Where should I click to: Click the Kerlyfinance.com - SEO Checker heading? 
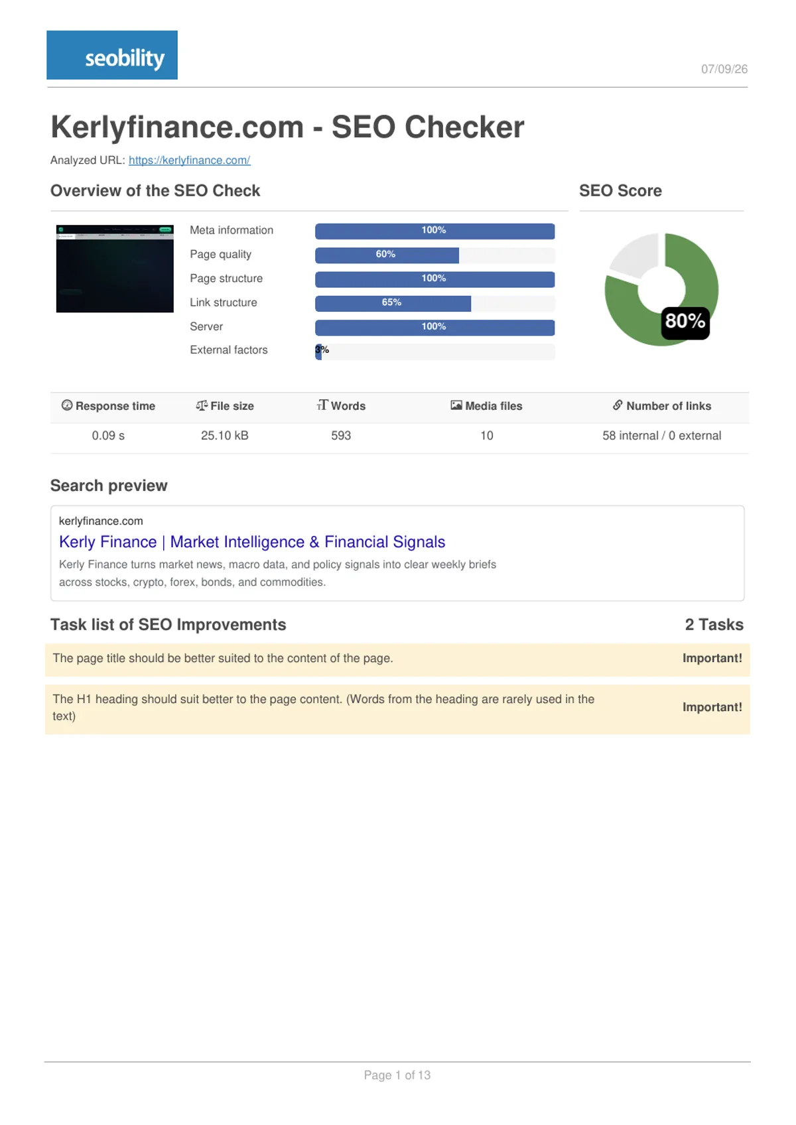pyautogui.click(x=287, y=127)
